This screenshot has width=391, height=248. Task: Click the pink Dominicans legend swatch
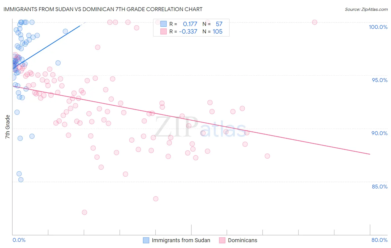pos(222,240)
